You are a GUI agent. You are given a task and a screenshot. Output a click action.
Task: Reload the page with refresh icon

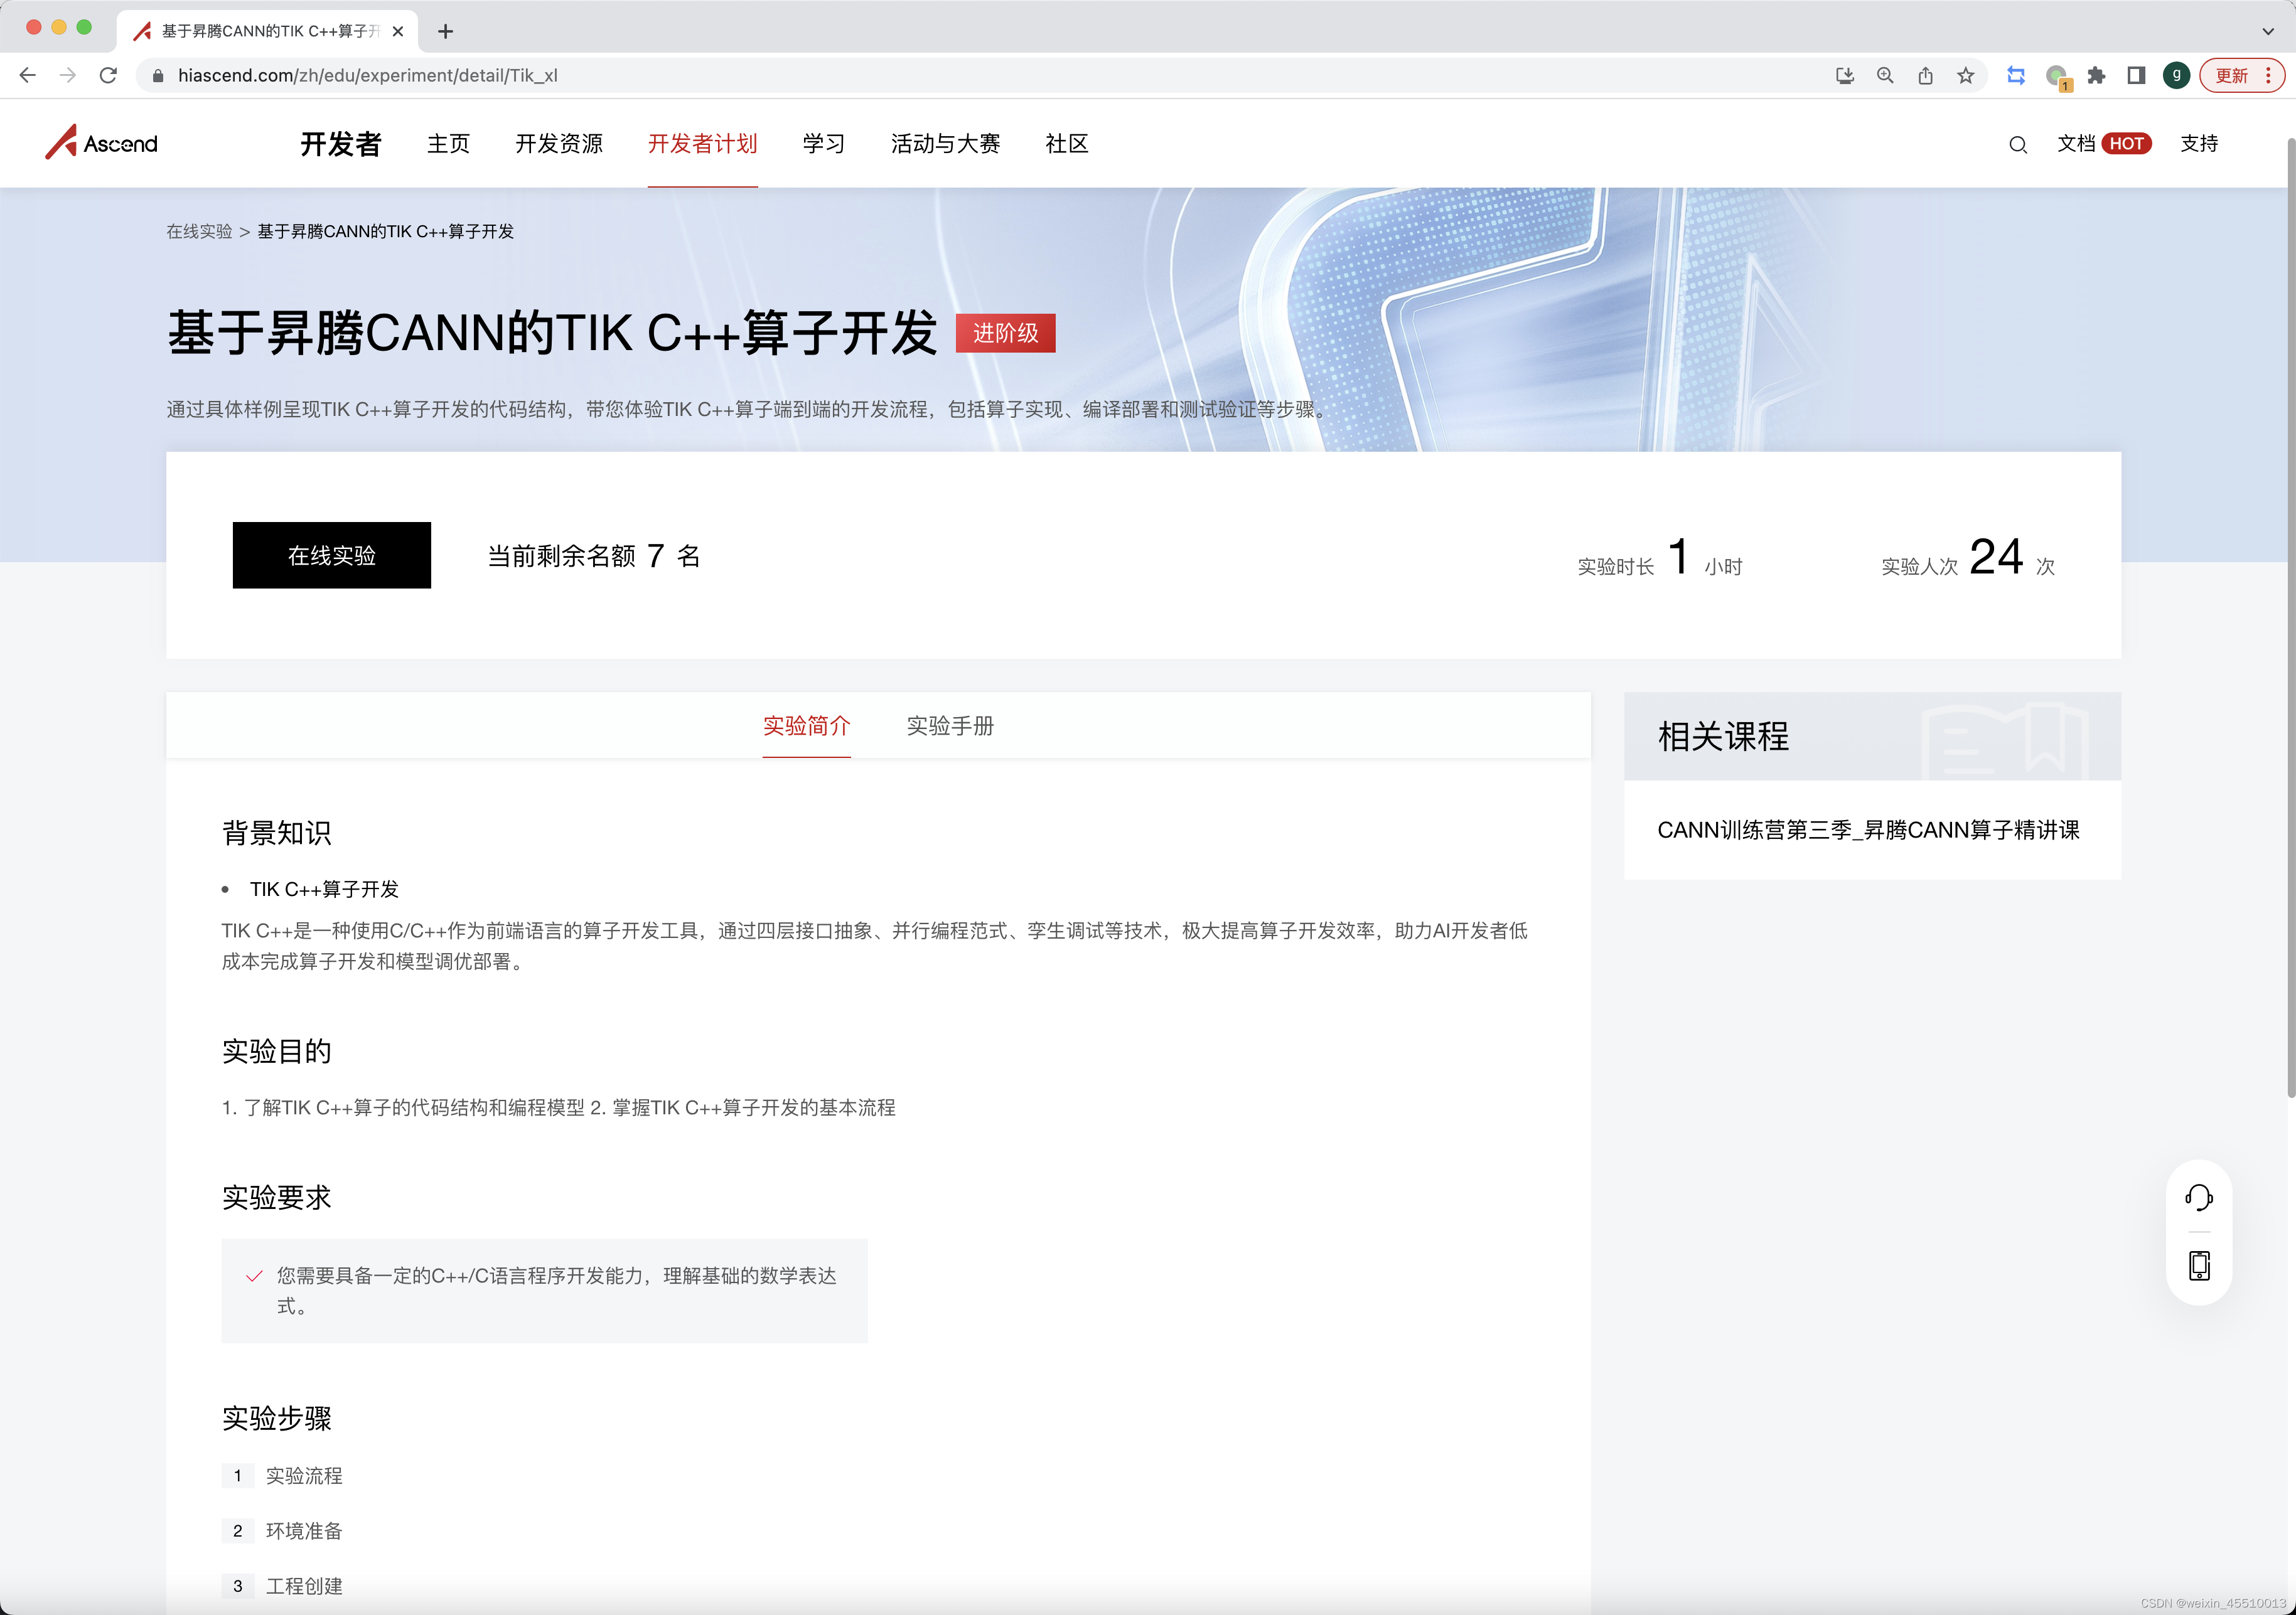click(x=108, y=75)
